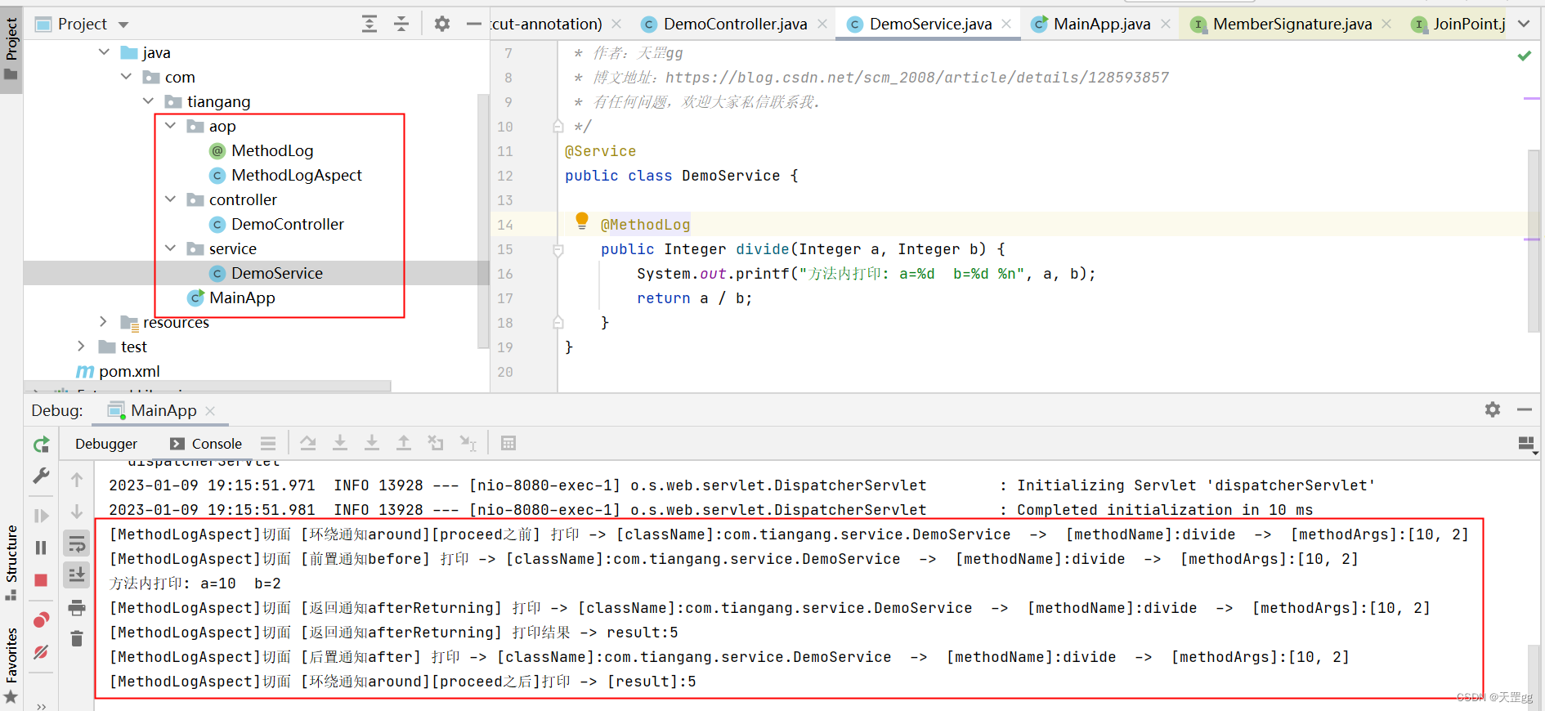Screen dimensions: 1545x711
Task: Open the Structure tool window sidebar tab
Action: pos(11,562)
